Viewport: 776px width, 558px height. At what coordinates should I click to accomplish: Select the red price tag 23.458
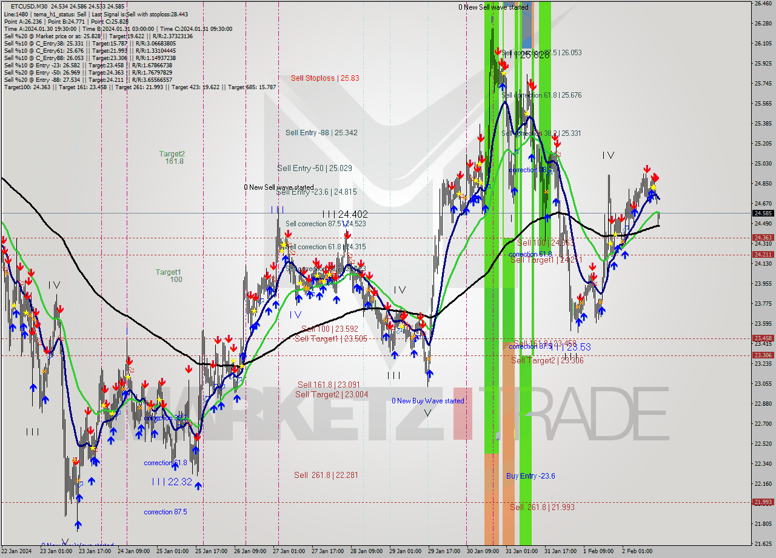coord(763,338)
